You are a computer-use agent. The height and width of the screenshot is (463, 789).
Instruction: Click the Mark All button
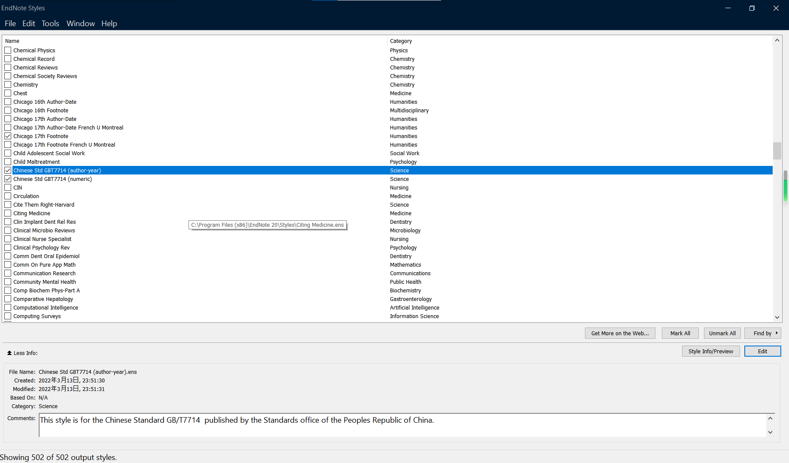pyautogui.click(x=680, y=333)
